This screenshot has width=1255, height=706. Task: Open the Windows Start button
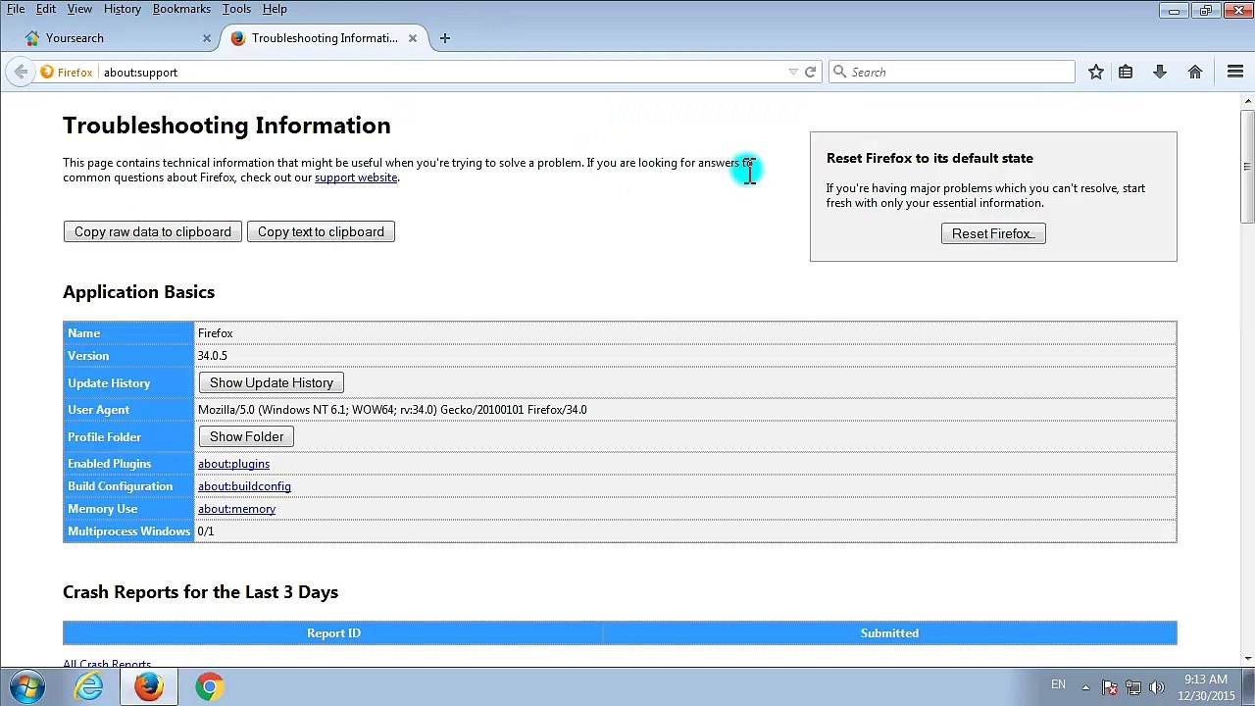tap(27, 686)
